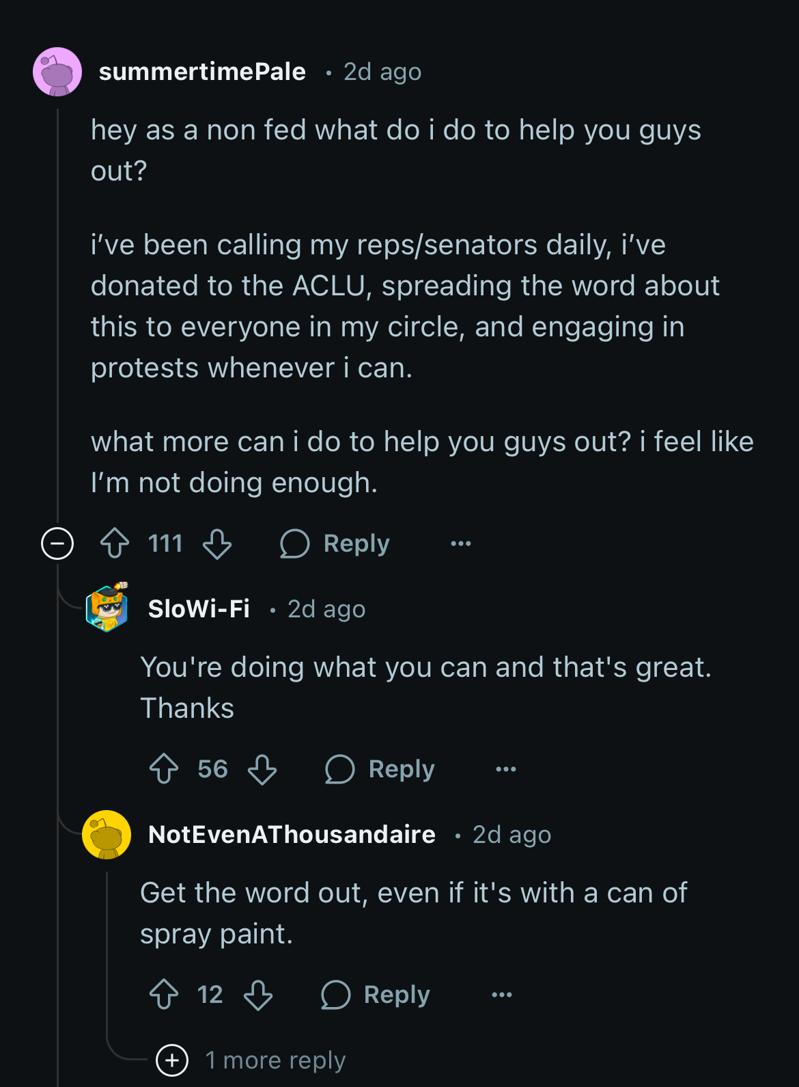Screen dimensions: 799x1087
Task: Downvote summertimePale's comment
Action: coord(217,543)
